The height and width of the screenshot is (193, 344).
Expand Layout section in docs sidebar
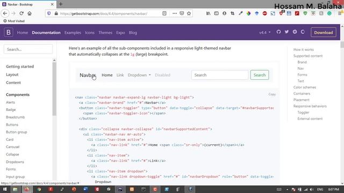12,75
